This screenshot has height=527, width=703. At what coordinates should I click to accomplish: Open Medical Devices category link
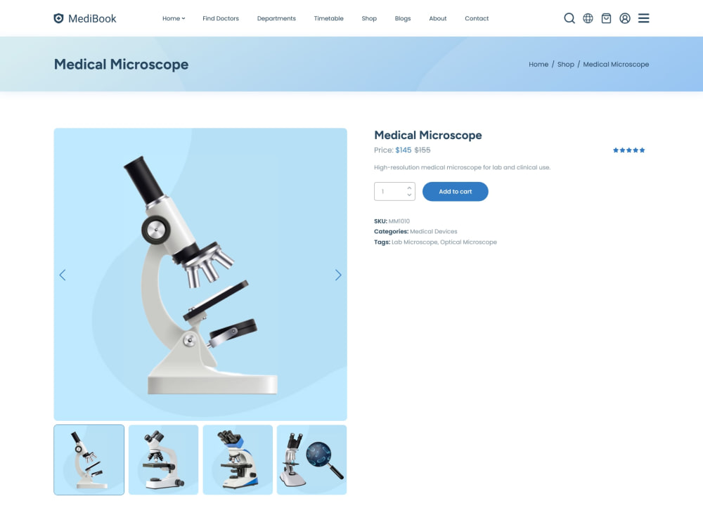click(x=434, y=231)
